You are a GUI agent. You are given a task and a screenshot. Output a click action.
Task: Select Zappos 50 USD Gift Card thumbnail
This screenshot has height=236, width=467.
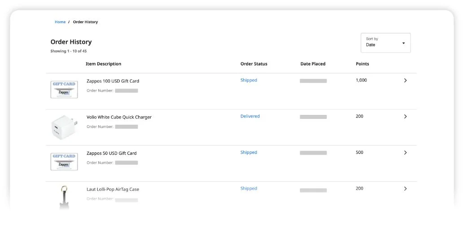[64, 161]
